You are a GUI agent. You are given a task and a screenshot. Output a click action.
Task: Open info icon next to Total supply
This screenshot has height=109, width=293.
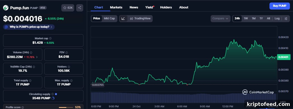pyautogui.click(x=30, y=80)
